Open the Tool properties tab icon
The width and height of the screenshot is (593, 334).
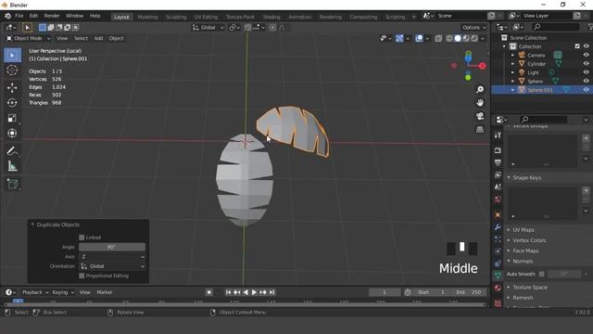tap(498, 135)
